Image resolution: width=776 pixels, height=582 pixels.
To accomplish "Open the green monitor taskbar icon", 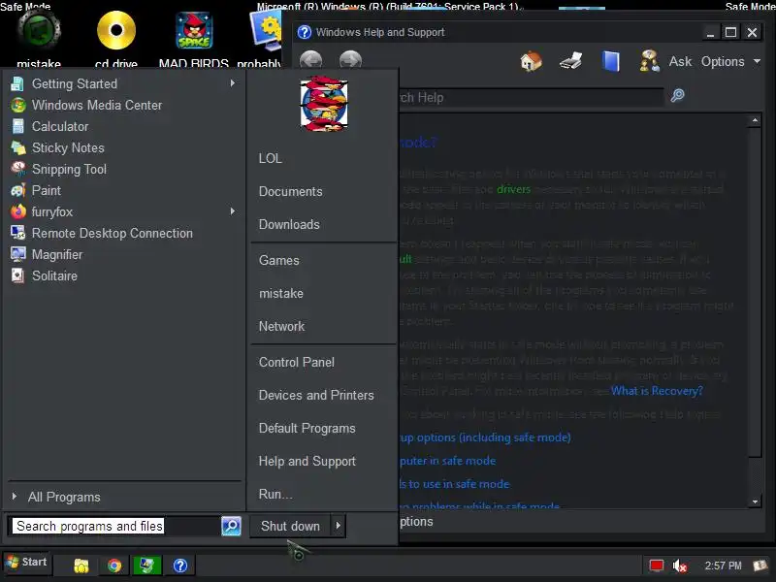I will tap(147, 566).
